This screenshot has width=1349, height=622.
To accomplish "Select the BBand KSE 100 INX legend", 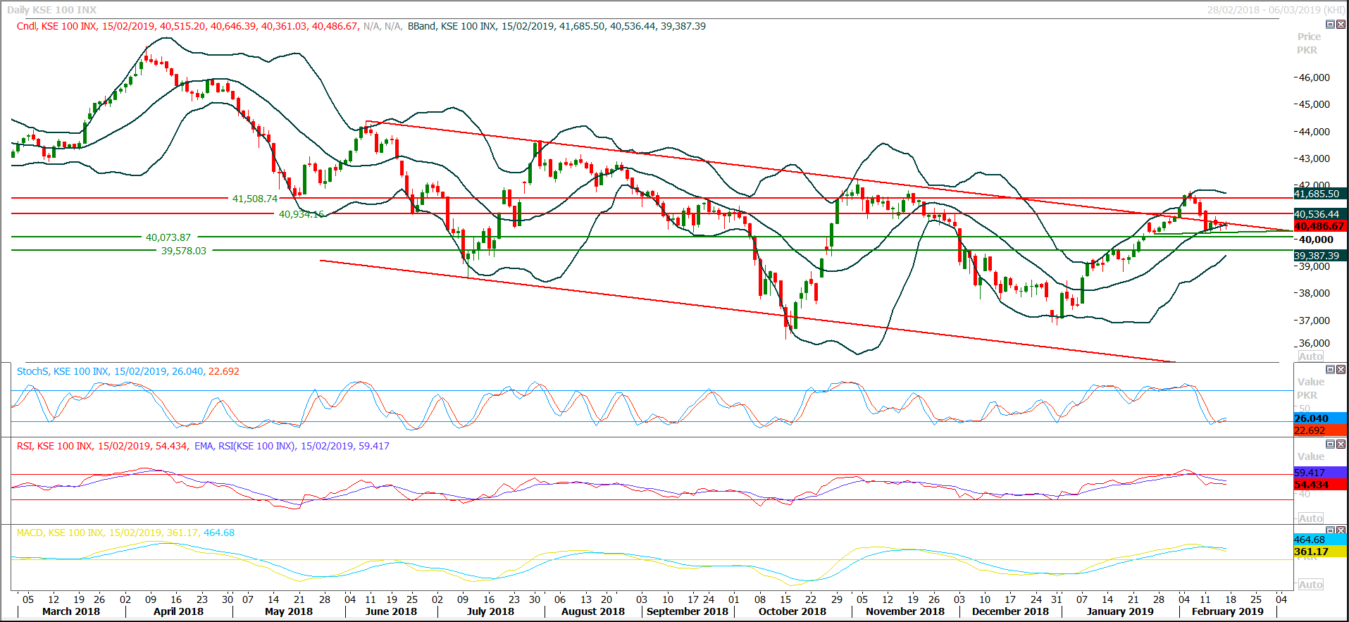I will (x=557, y=26).
